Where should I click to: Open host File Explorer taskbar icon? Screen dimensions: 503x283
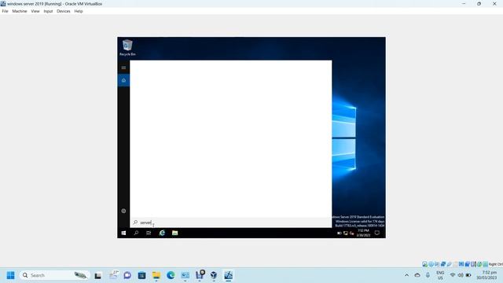click(x=156, y=275)
